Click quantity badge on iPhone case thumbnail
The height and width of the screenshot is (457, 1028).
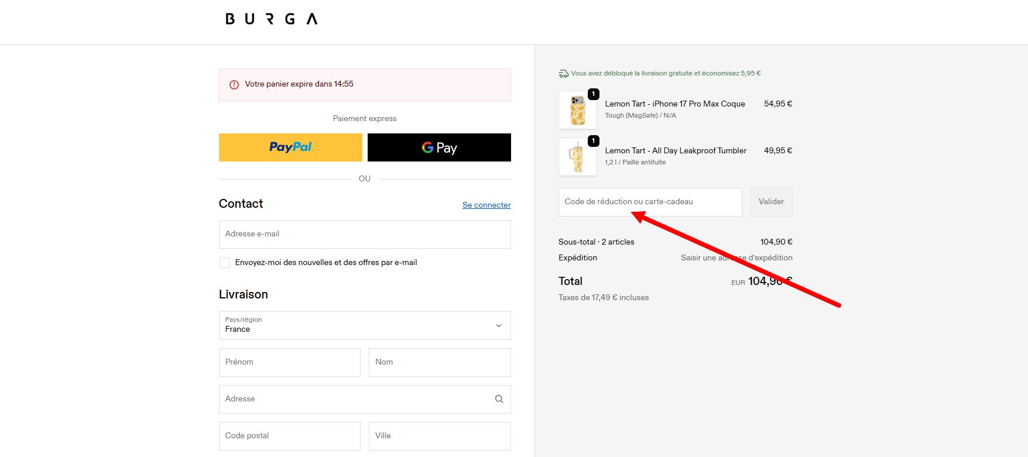pyautogui.click(x=593, y=94)
